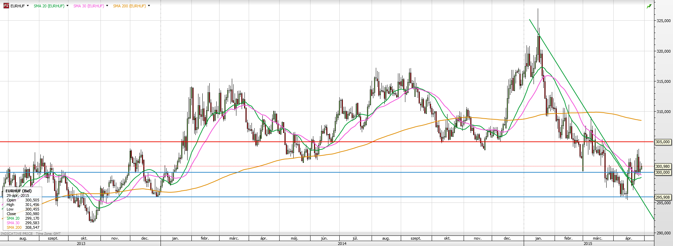Click the INDICATIVE PRICE status text

[17, 234]
